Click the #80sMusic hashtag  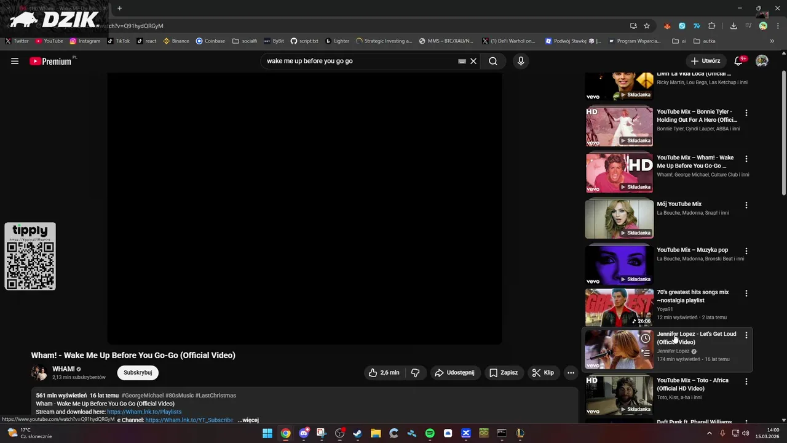point(179,396)
